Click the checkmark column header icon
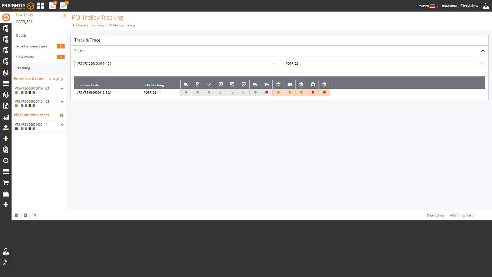 tap(209, 84)
